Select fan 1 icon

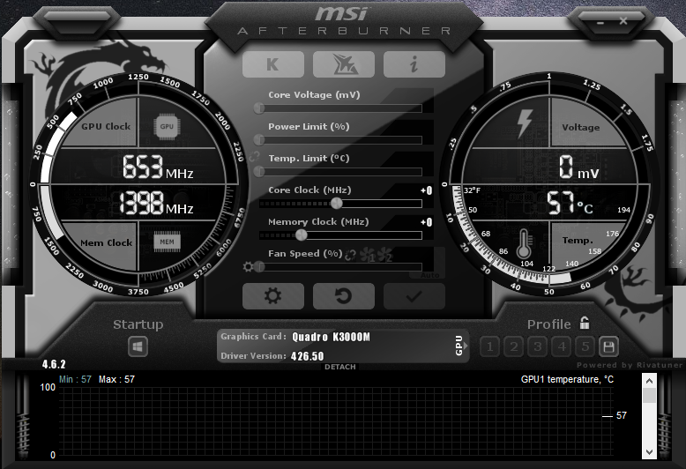click(367, 255)
